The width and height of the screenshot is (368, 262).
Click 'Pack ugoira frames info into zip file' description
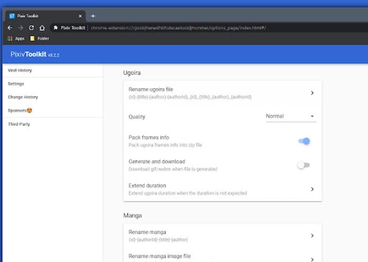pos(165,145)
